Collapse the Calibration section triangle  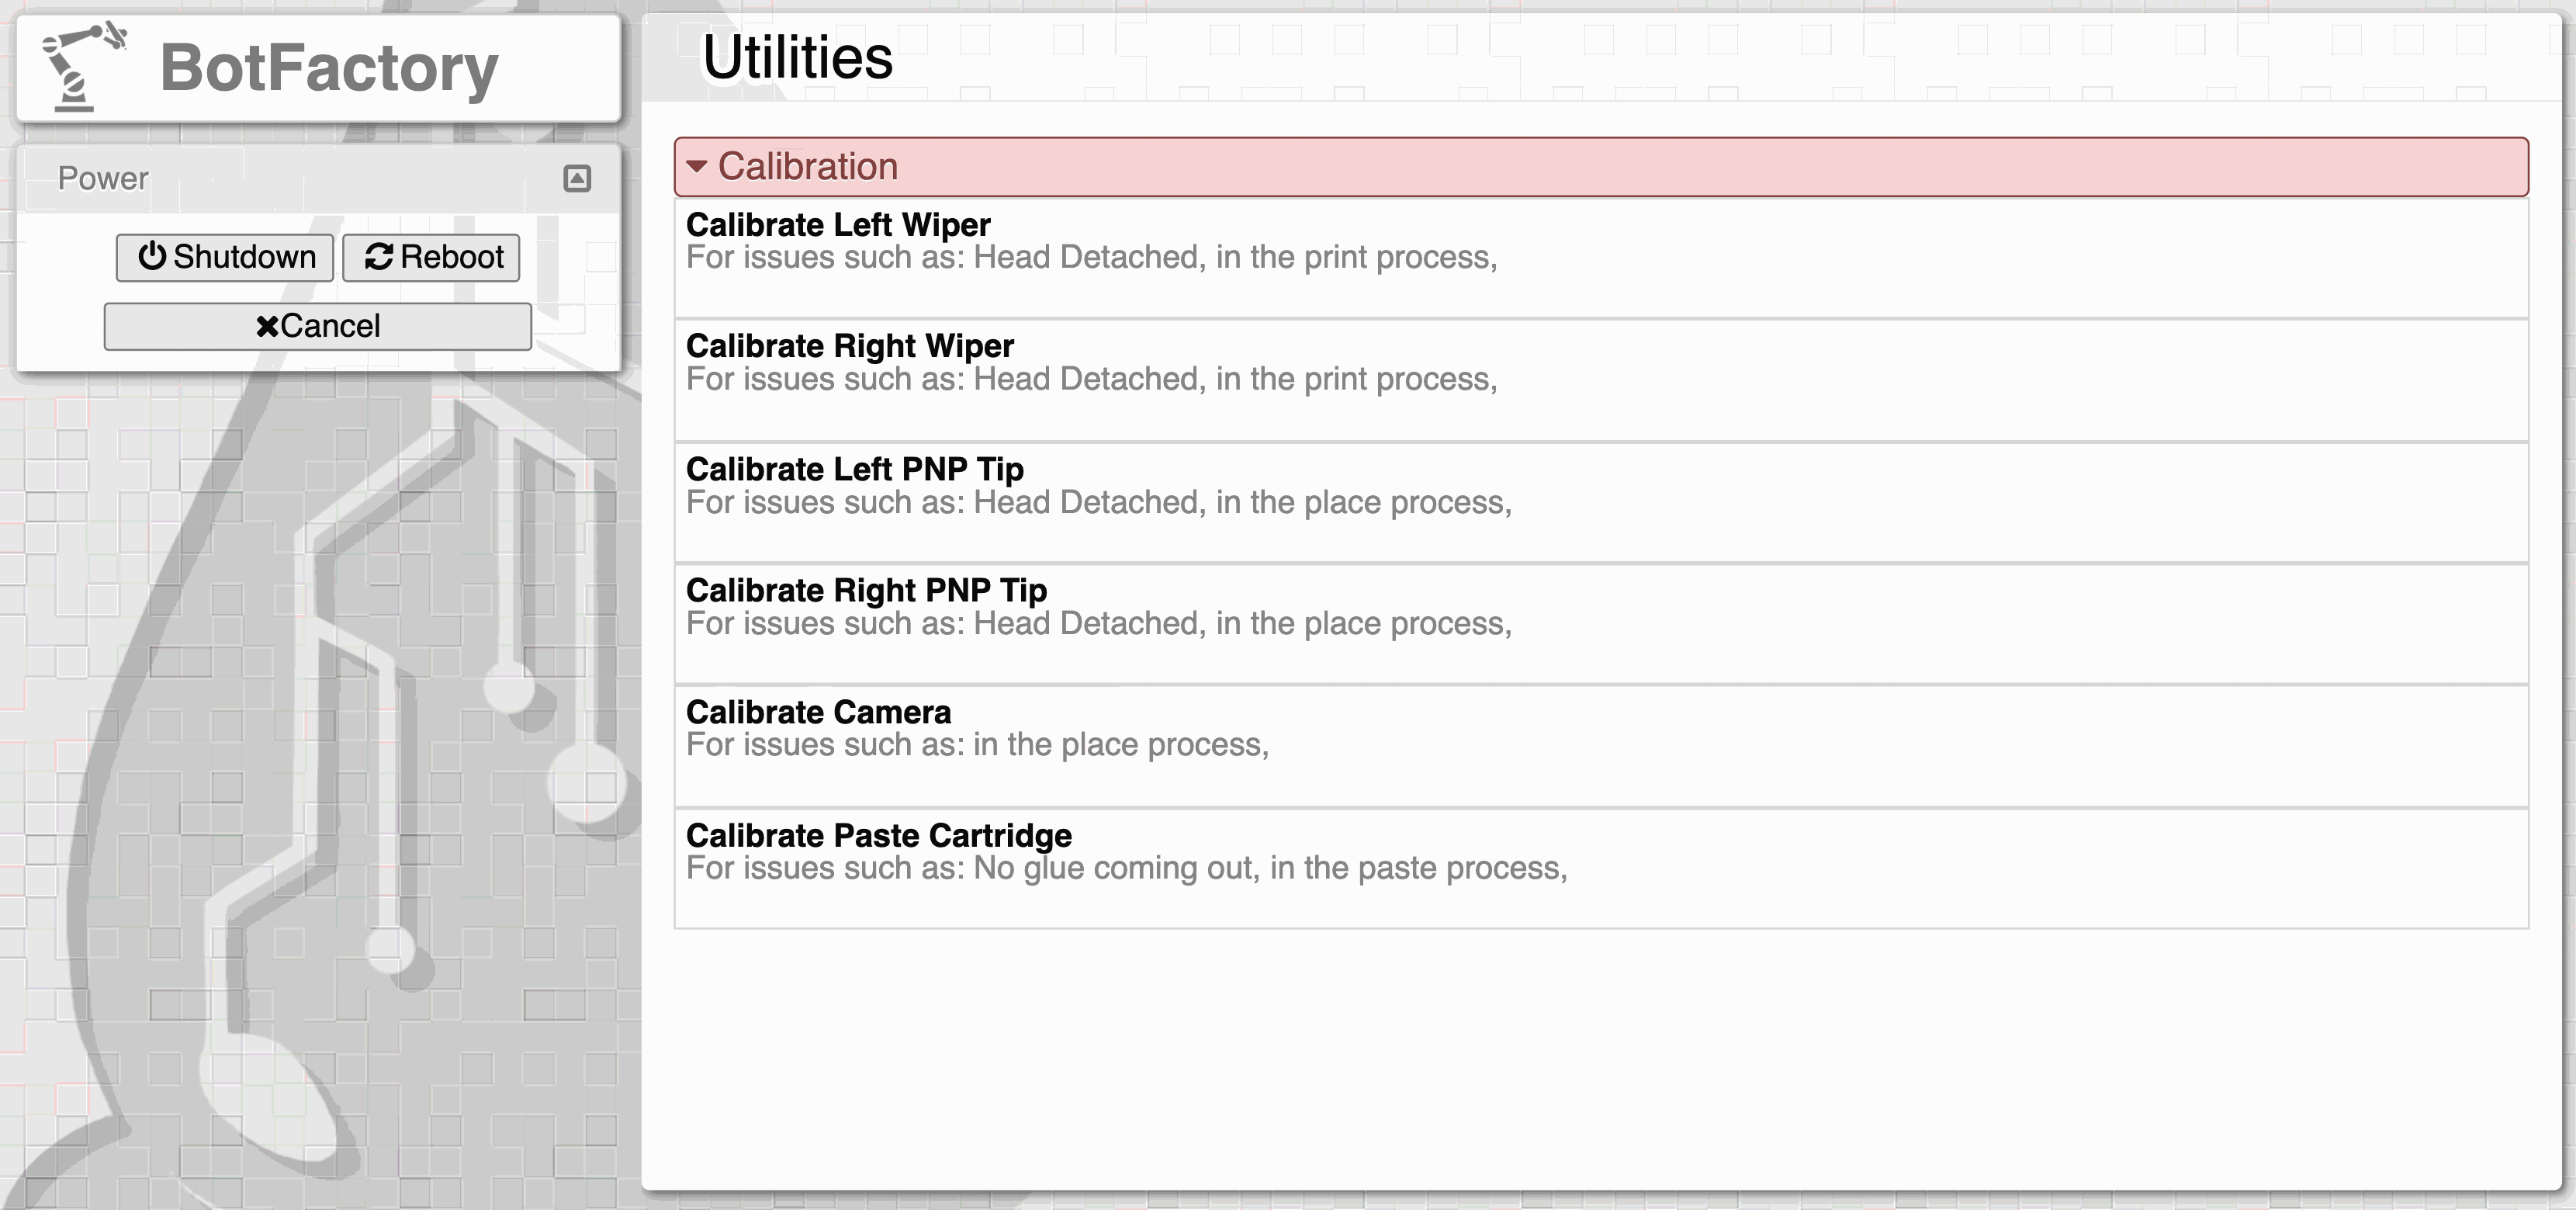tap(697, 167)
